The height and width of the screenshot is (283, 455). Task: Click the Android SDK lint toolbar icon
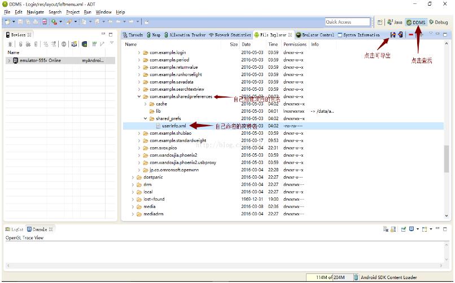click(45, 22)
